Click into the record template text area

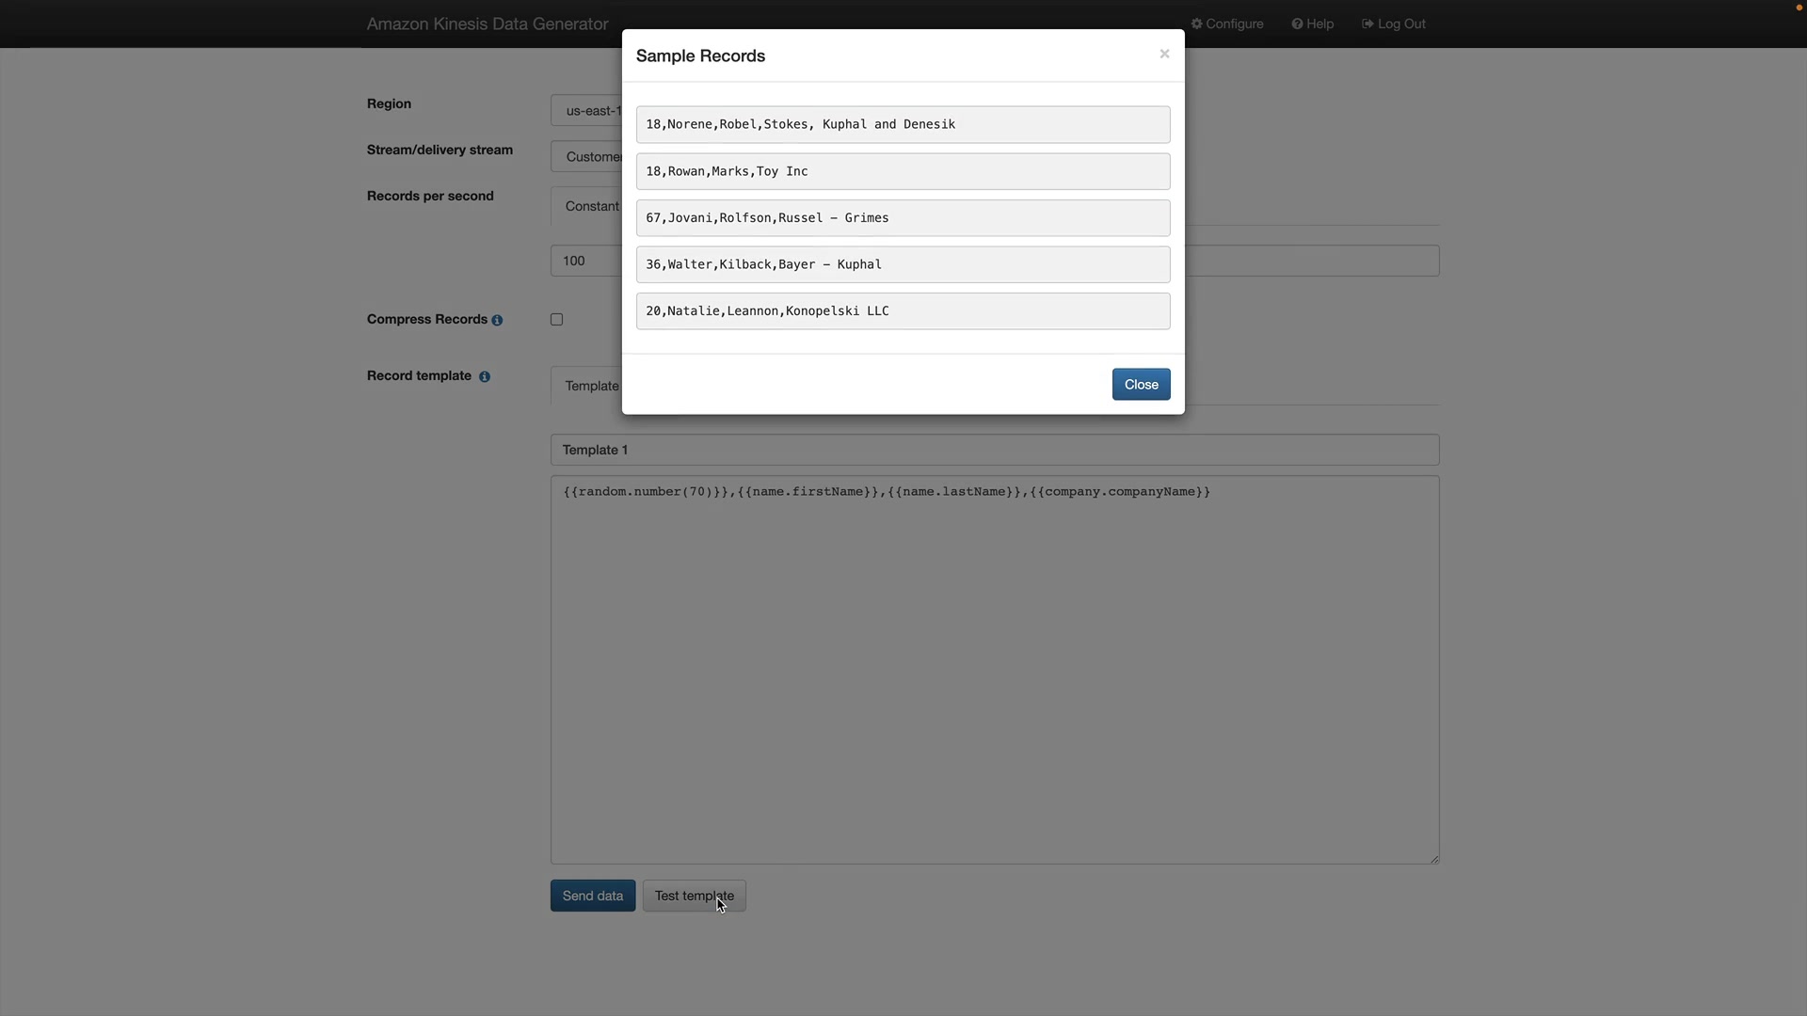pyautogui.click(x=994, y=670)
